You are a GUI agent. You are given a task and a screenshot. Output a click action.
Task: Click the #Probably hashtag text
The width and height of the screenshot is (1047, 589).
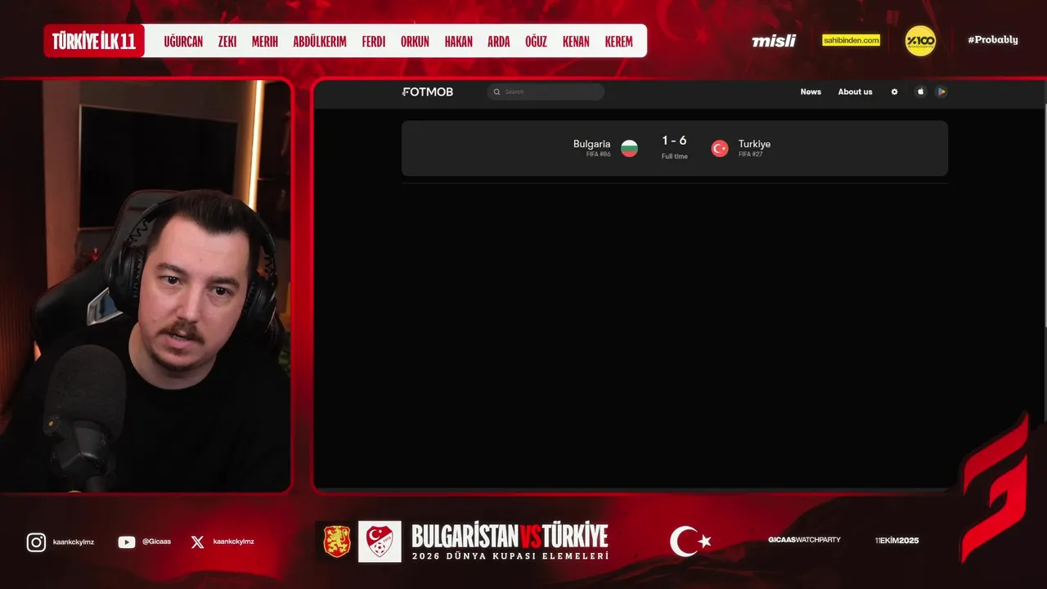click(993, 40)
